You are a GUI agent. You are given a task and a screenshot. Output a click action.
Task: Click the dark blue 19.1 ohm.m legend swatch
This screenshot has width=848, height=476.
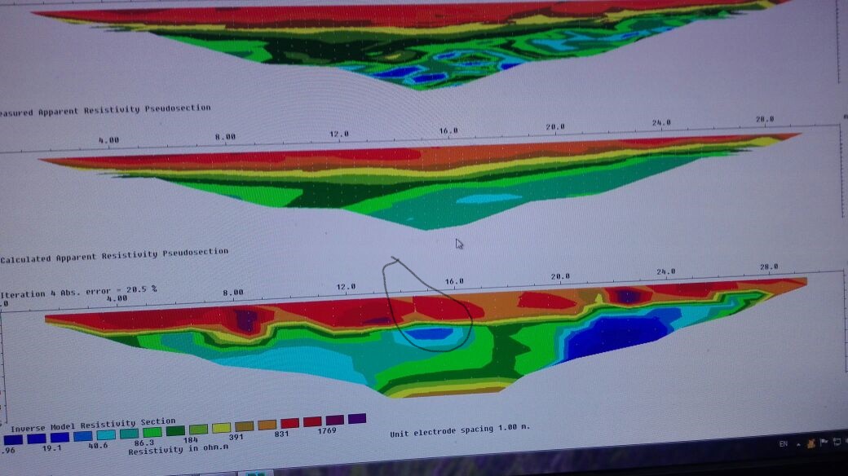[35, 438]
